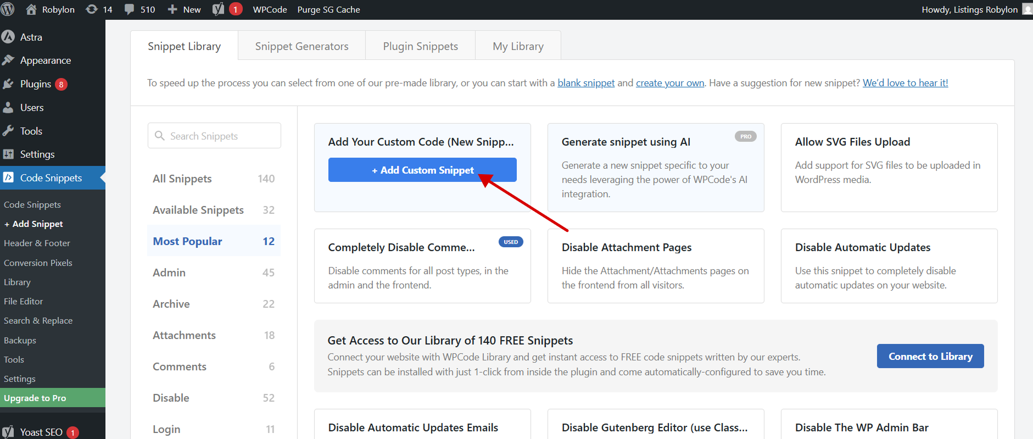This screenshot has width=1033, height=439.
Task: Open File Editor submenu item
Action: click(23, 301)
